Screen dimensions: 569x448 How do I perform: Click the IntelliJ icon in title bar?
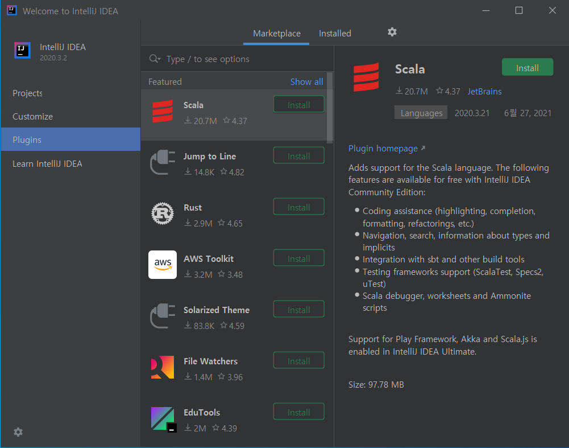pyautogui.click(x=12, y=10)
